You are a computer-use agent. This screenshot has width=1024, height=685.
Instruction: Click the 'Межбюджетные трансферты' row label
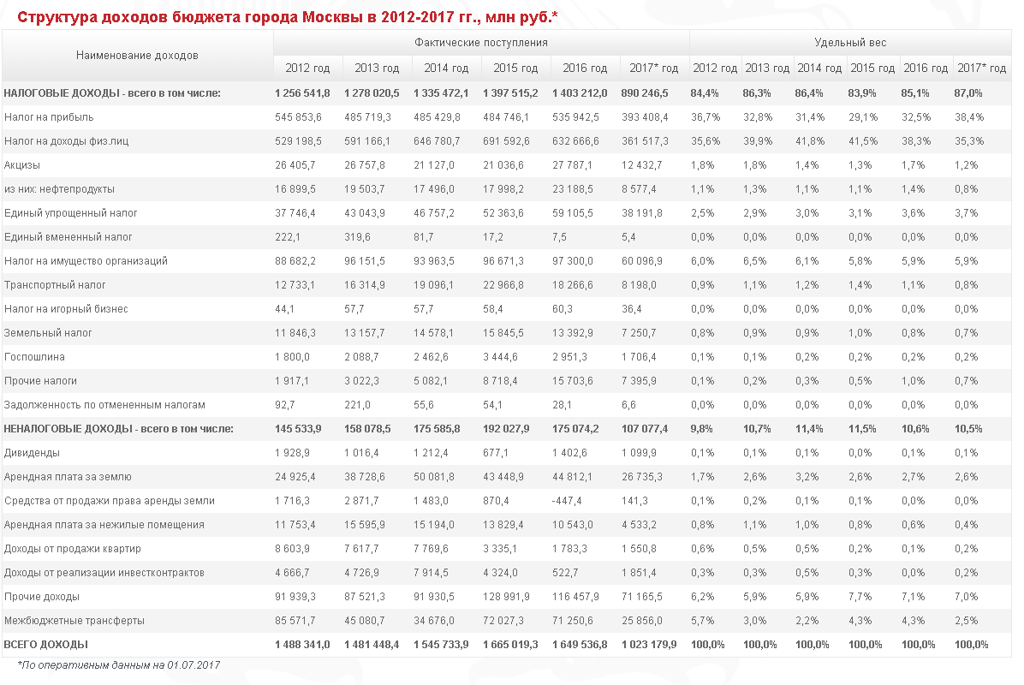(74, 621)
